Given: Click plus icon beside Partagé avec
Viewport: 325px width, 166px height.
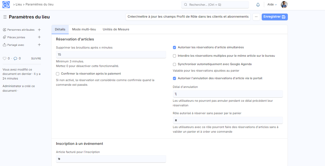Looking at the screenshot, I should click(39, 45).
